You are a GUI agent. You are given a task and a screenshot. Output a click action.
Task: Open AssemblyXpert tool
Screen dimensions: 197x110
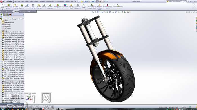[x=57, y=6]
